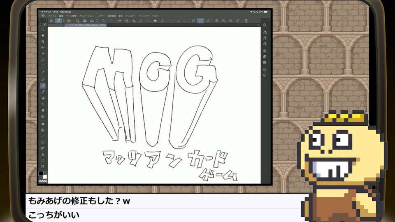
Task: Select the Airbrush spray tool
Action: click(x=43, y=98)
